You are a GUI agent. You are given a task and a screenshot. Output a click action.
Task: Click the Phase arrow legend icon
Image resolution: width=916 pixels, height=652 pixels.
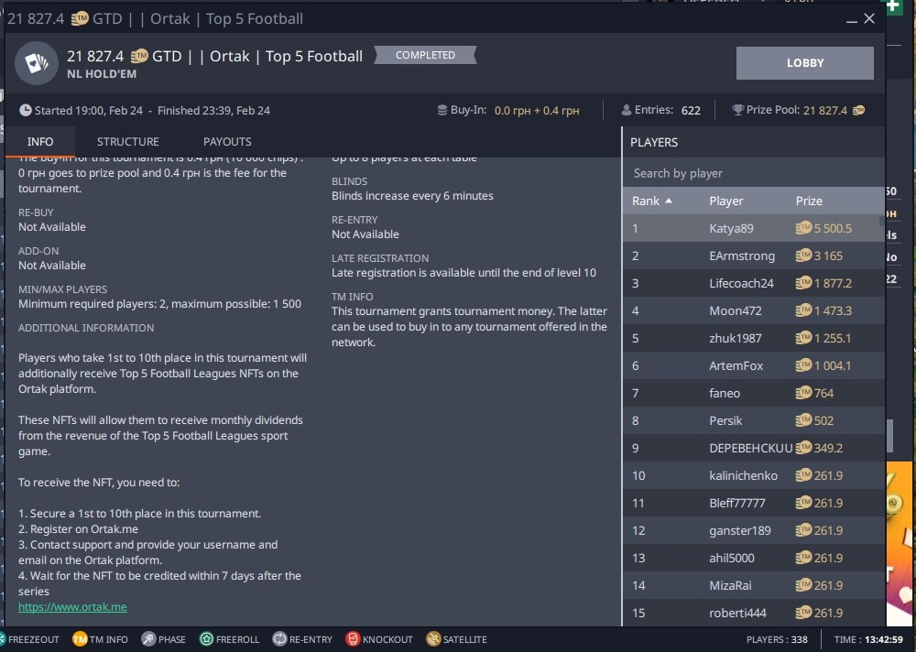point(149,639)
